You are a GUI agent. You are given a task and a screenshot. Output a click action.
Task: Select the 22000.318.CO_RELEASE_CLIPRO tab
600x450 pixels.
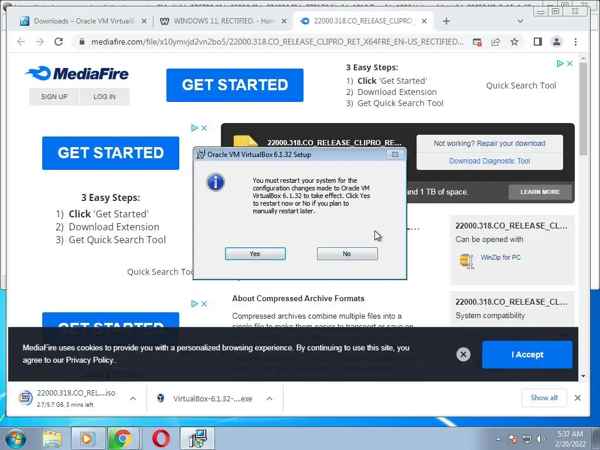pos(358,21)
